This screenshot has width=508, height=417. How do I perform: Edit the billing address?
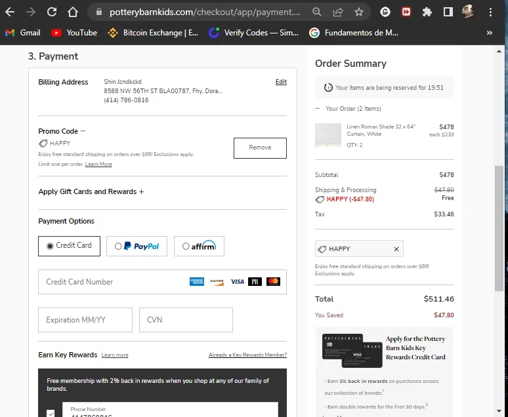pyautogui.click(x=281, y=81)
